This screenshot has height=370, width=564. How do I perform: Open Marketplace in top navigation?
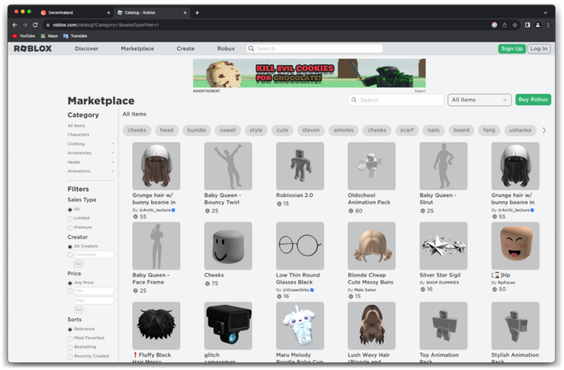point(138,49)
